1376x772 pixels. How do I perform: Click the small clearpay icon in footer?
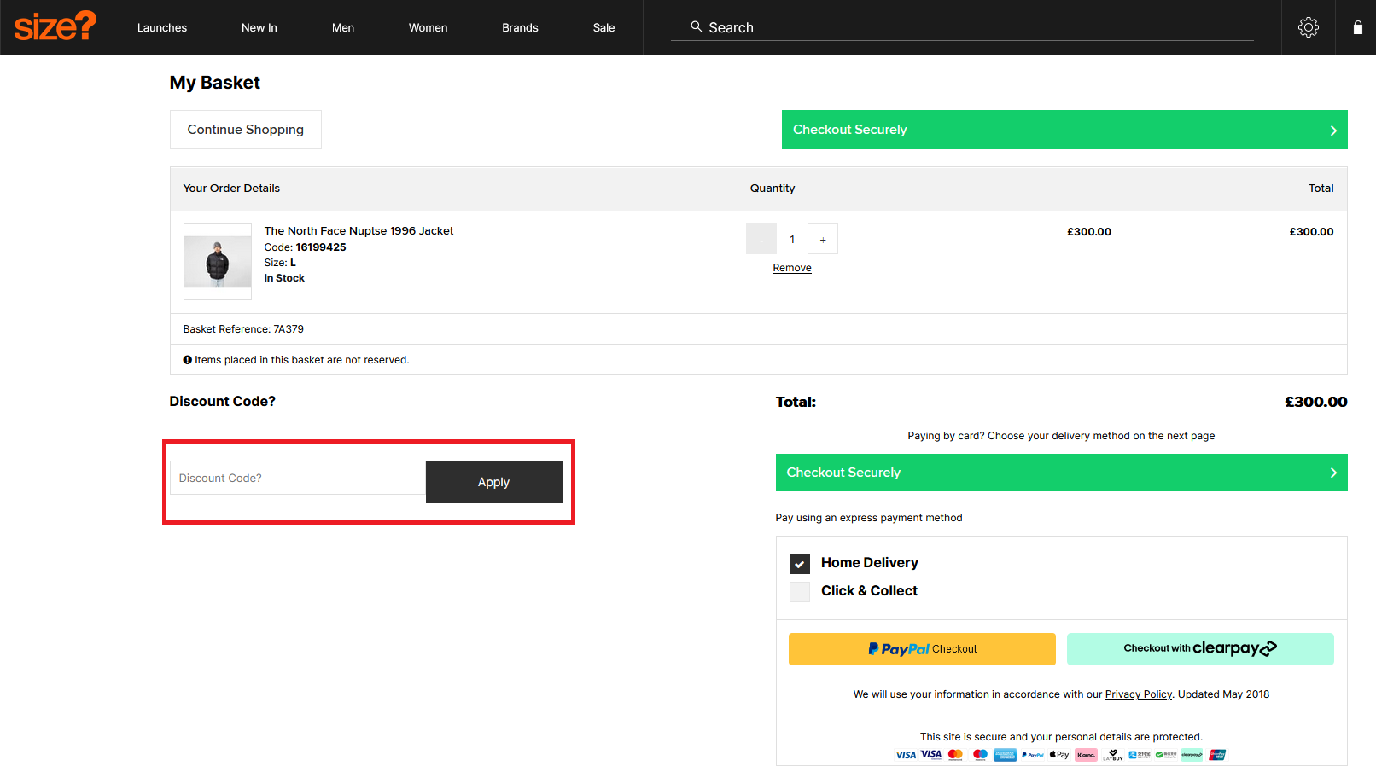click(x=1192, y=755)
